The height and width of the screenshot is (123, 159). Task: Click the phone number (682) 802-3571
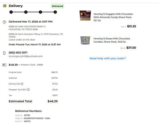click(18, 52)
